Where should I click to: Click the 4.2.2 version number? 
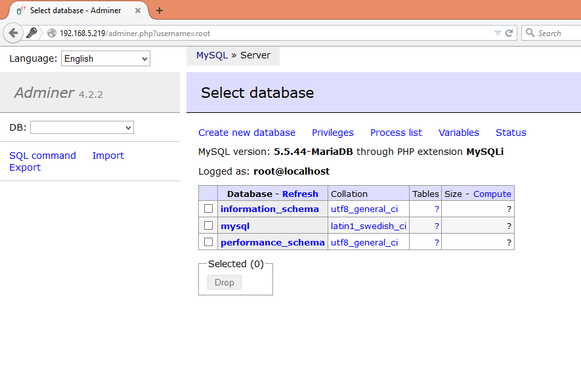[91, 95]
